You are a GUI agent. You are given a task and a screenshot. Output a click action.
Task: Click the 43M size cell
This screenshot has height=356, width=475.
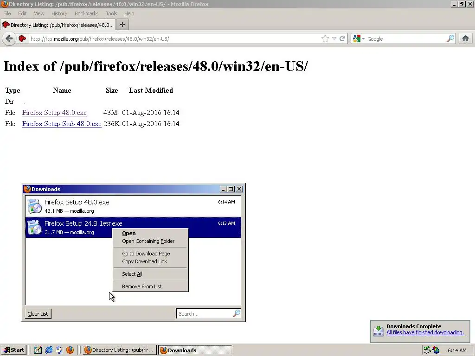pyautogui.click(x=110, y=113)
